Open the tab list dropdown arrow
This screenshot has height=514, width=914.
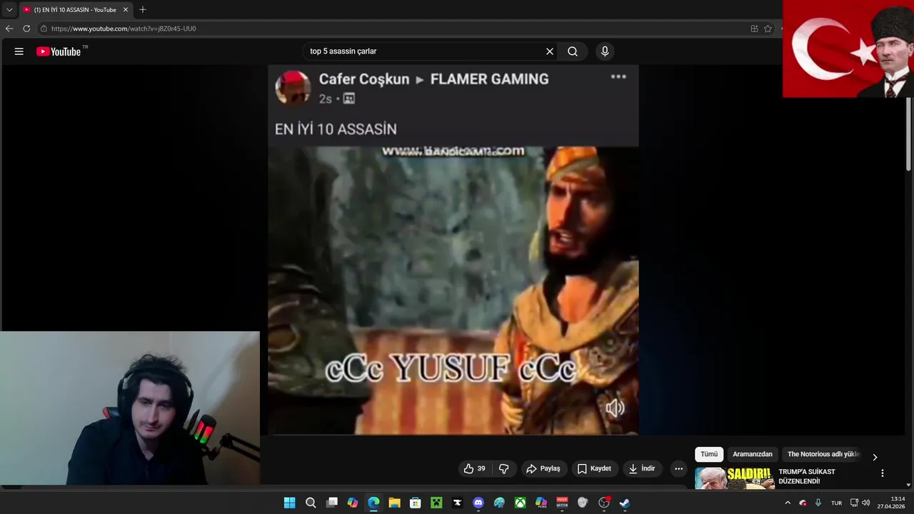(9, 10)
